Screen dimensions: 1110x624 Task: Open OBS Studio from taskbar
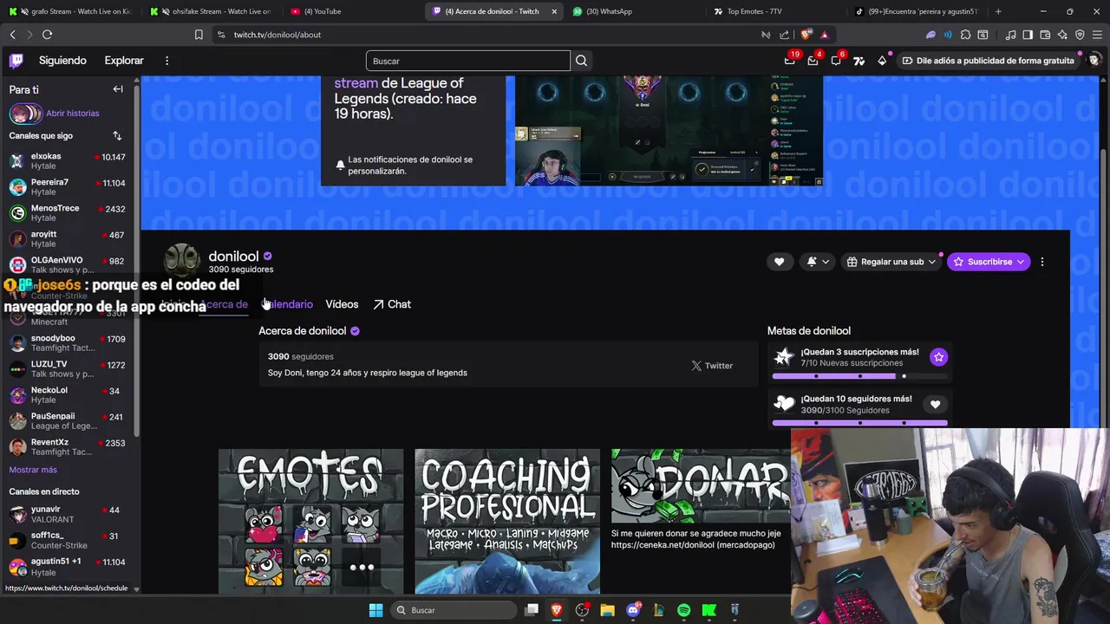coord(582,610)
